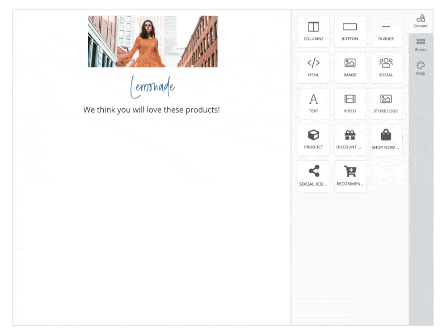This screenshot has width=447, height=330.
Task: Add an Image block
Action: (x=350, y=68)
